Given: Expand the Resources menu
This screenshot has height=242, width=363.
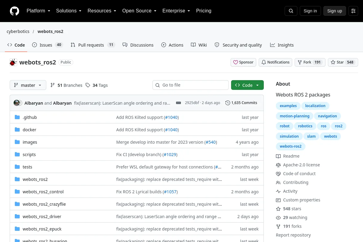Looking at the screenshot, I should coord(102,11).
